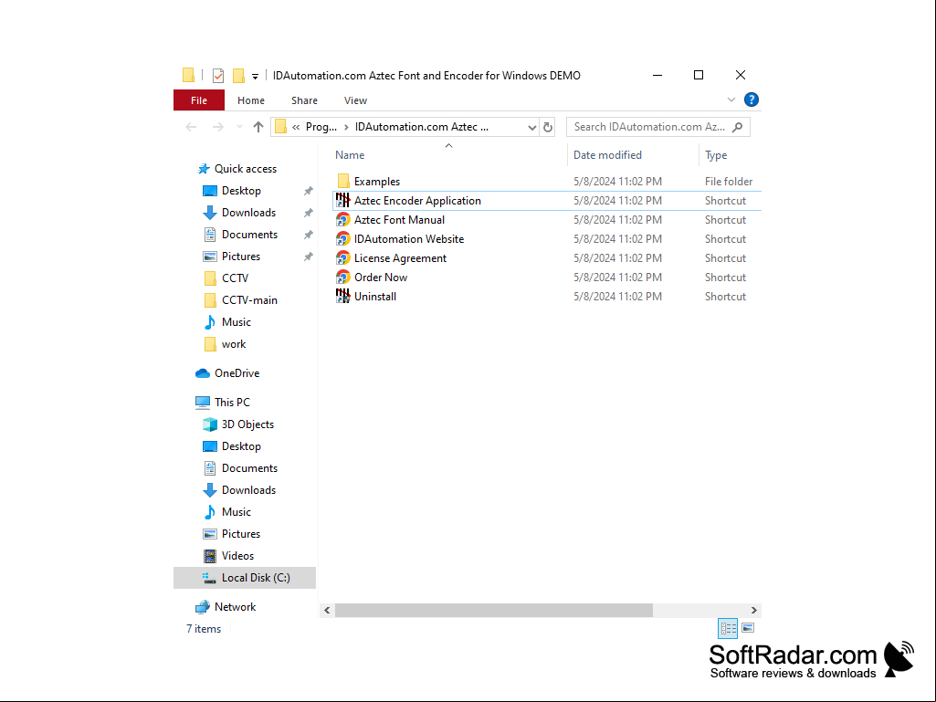Open the recent locations dropdown arrow
Screen dimensions: 936x702
pyautogui.click(x=239, y=127)
